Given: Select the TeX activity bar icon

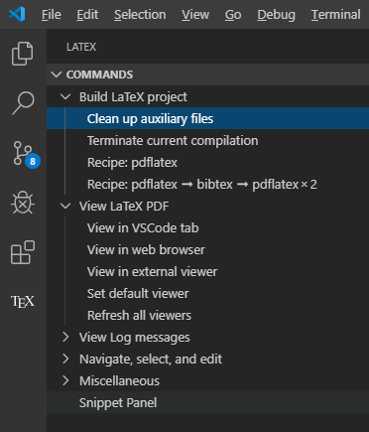Looking at the screenshot, I should tap(23, 301).
